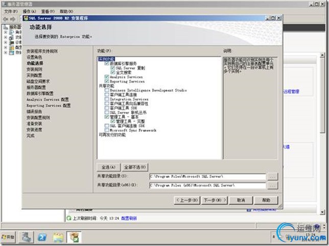Expand the 功能 tree node

(x=6, y=37)
